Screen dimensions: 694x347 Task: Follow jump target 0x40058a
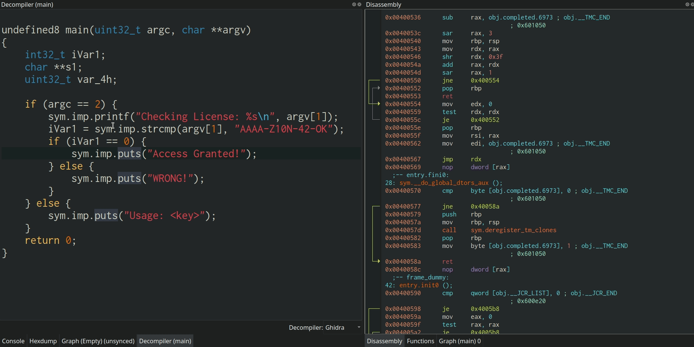coord(485,206)
